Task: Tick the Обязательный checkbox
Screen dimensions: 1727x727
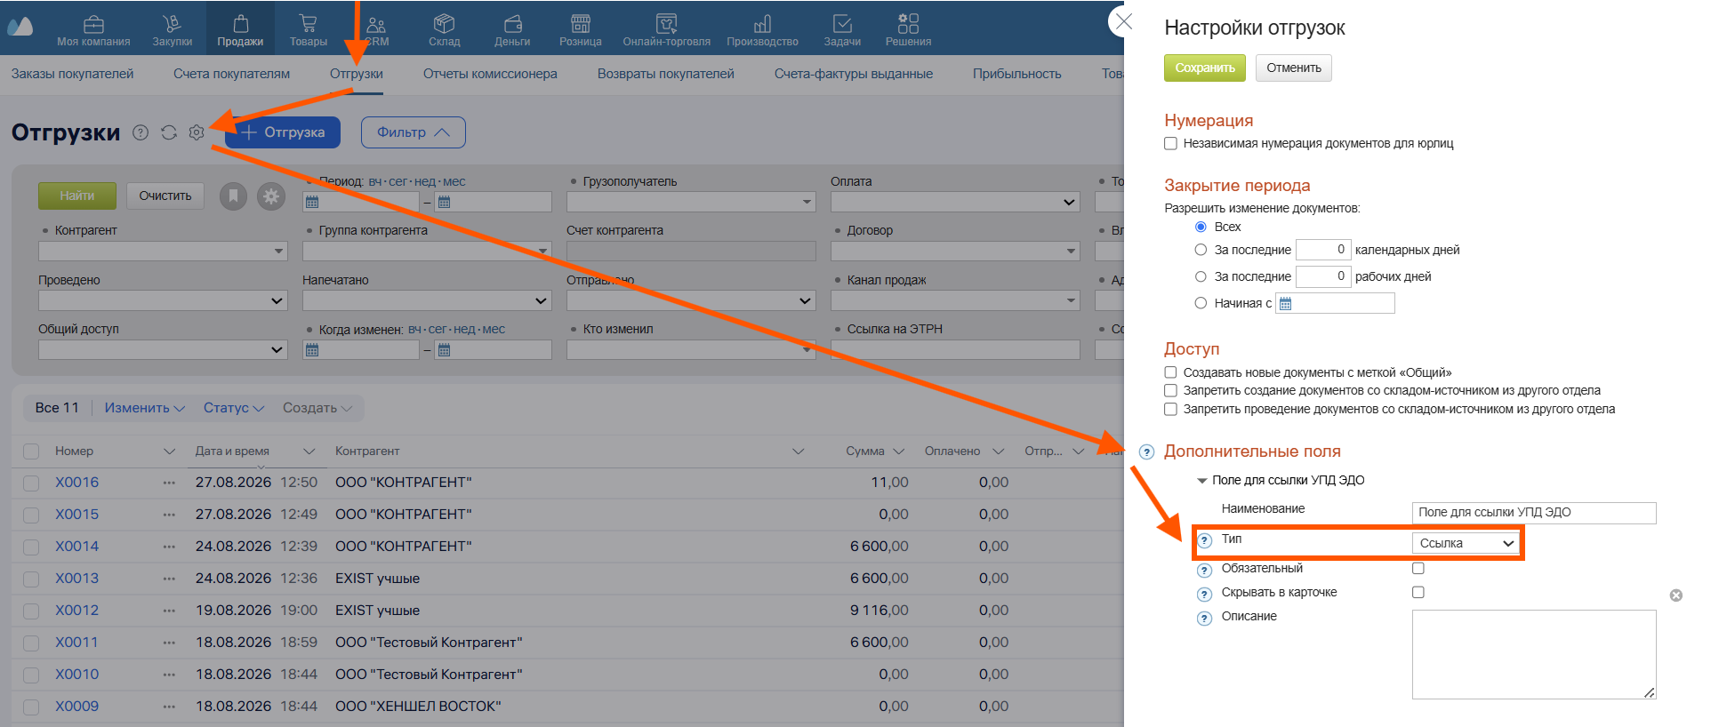Action: [x=1418, y=568]
